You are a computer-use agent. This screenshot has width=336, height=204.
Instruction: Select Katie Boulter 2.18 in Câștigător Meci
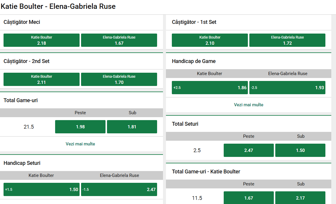point(41,40)
